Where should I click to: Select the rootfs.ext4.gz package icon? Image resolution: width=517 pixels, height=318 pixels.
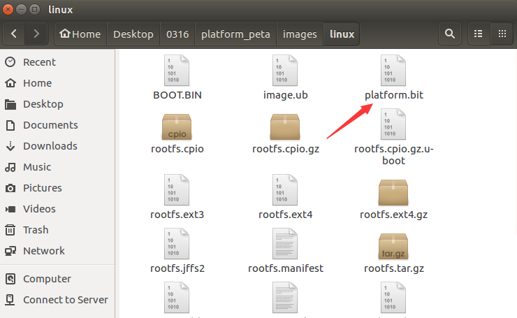click(393, 193)
